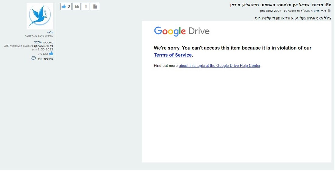The width and height of the screenshot is (335, 174).
Task: Open the Google Drive Help Center link
Action: pos(220,66)
